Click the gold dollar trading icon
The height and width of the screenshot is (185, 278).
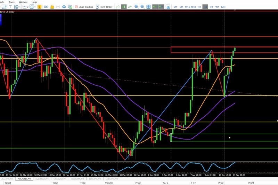click(39, 7)
